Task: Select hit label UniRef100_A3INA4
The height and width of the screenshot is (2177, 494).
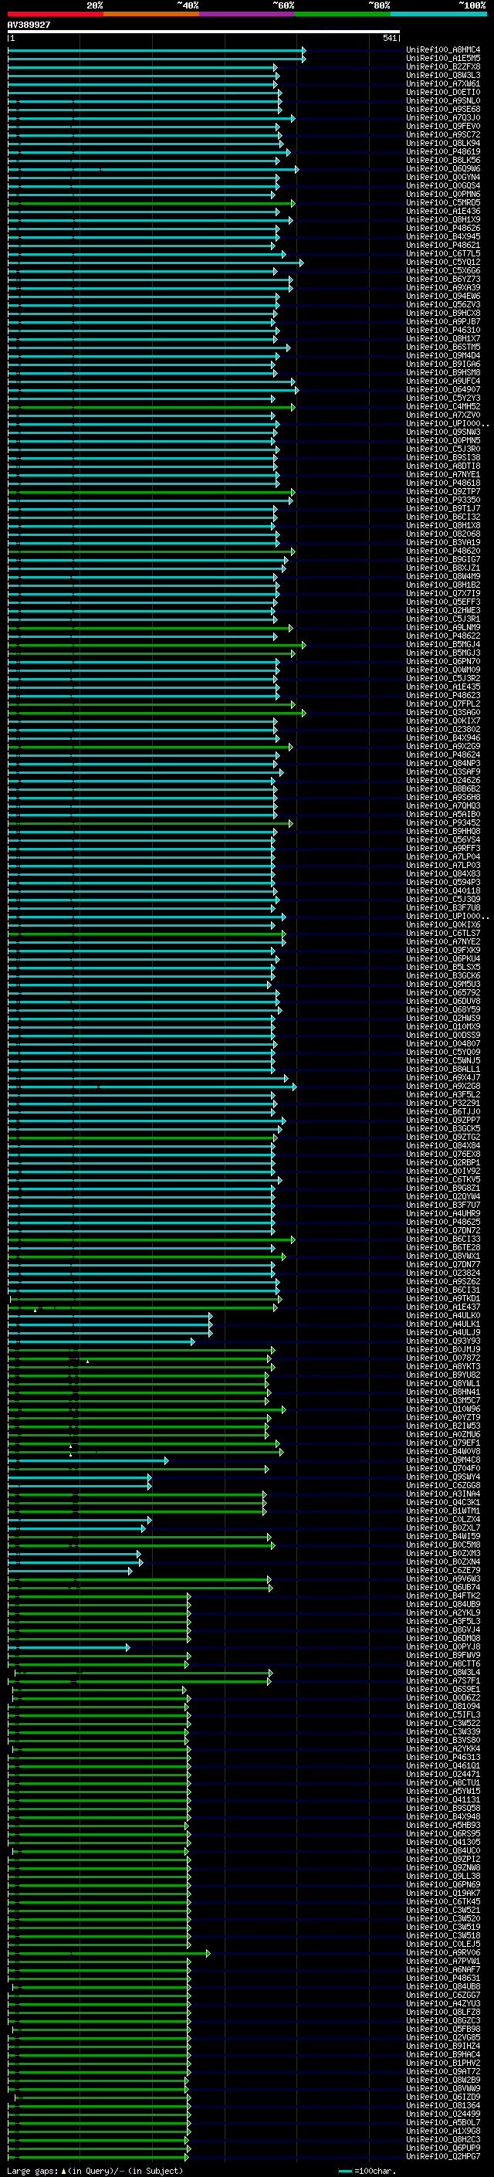Action: tap(443, 1494)
